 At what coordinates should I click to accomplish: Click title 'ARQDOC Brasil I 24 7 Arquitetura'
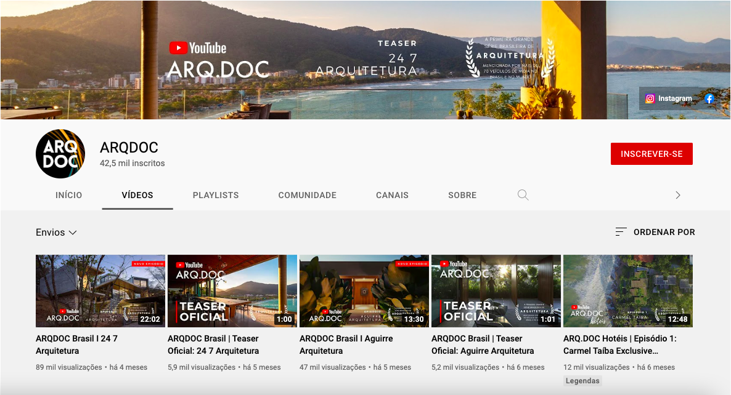[x=77, y=345]
